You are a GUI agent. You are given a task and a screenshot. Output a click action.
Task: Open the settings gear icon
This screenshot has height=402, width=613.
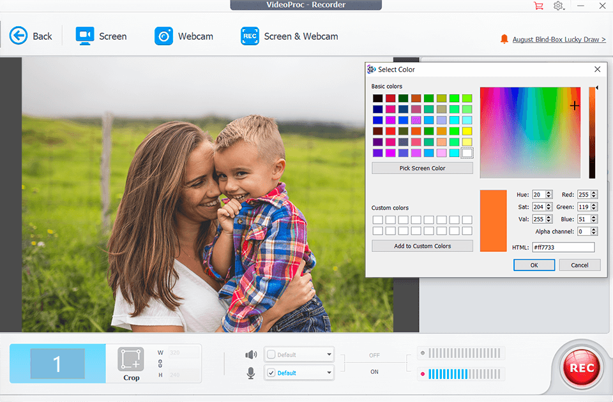[x=558, y=6]
